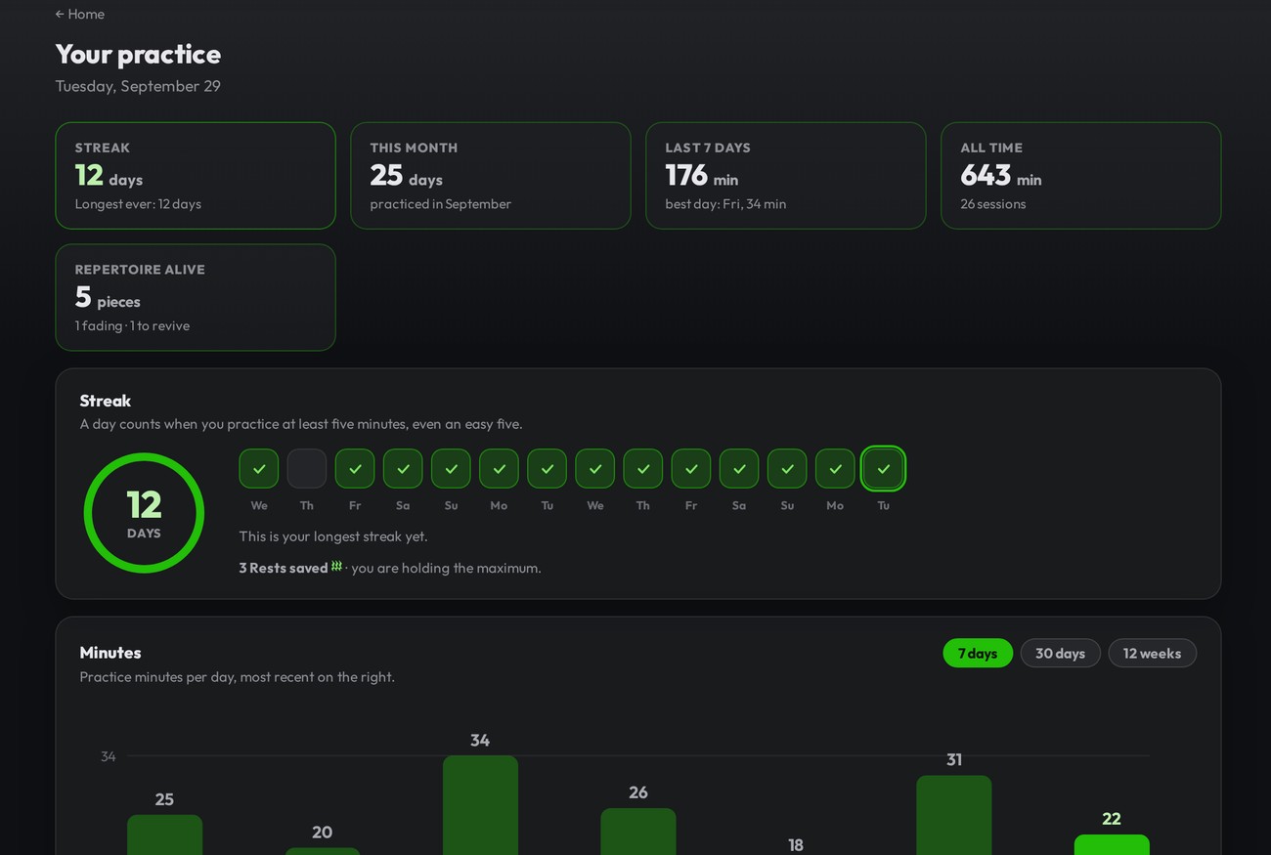This screenshot has height=855, width=1271.
Task: Click 'This is your longest streak yet.' text
Action: pyautogui.click(x=333, y=536)
